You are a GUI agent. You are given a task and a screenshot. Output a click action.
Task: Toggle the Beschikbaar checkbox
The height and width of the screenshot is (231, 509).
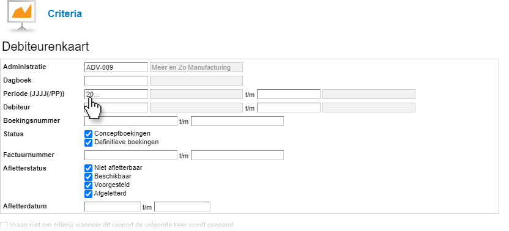click(88, 177)
